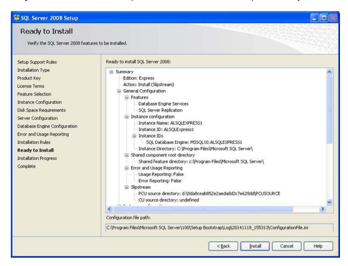Collapse the Instance configuration node
The width and height of the screenshot is (348, 266).
coord(127,117)
